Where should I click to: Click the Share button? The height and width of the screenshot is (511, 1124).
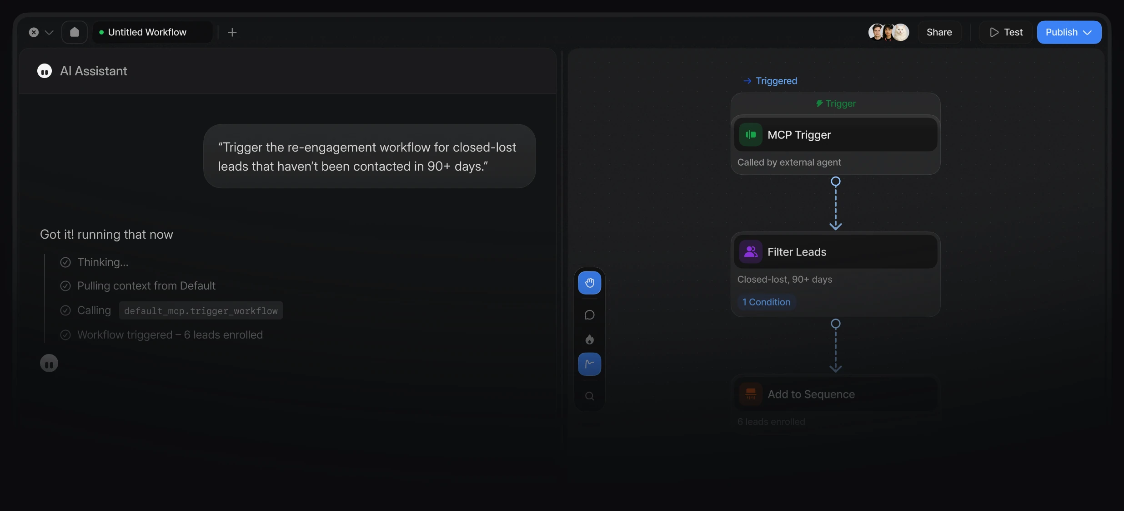[x=939, y=32]
